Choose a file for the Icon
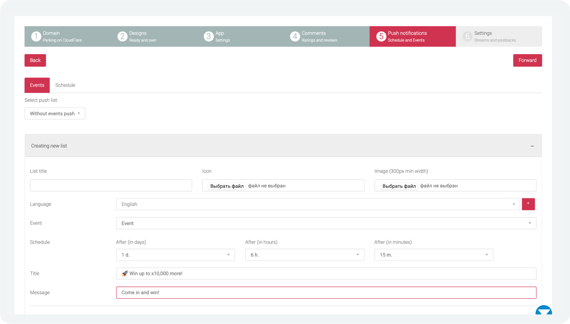Screen dimensions: 570x324 click(x=227, y=186)
